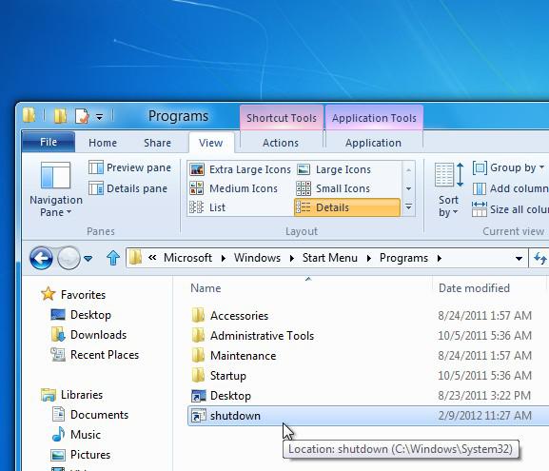
Task: Click date 2/9/2012 11:27 AM cell
Action: [x=484, y=416]
